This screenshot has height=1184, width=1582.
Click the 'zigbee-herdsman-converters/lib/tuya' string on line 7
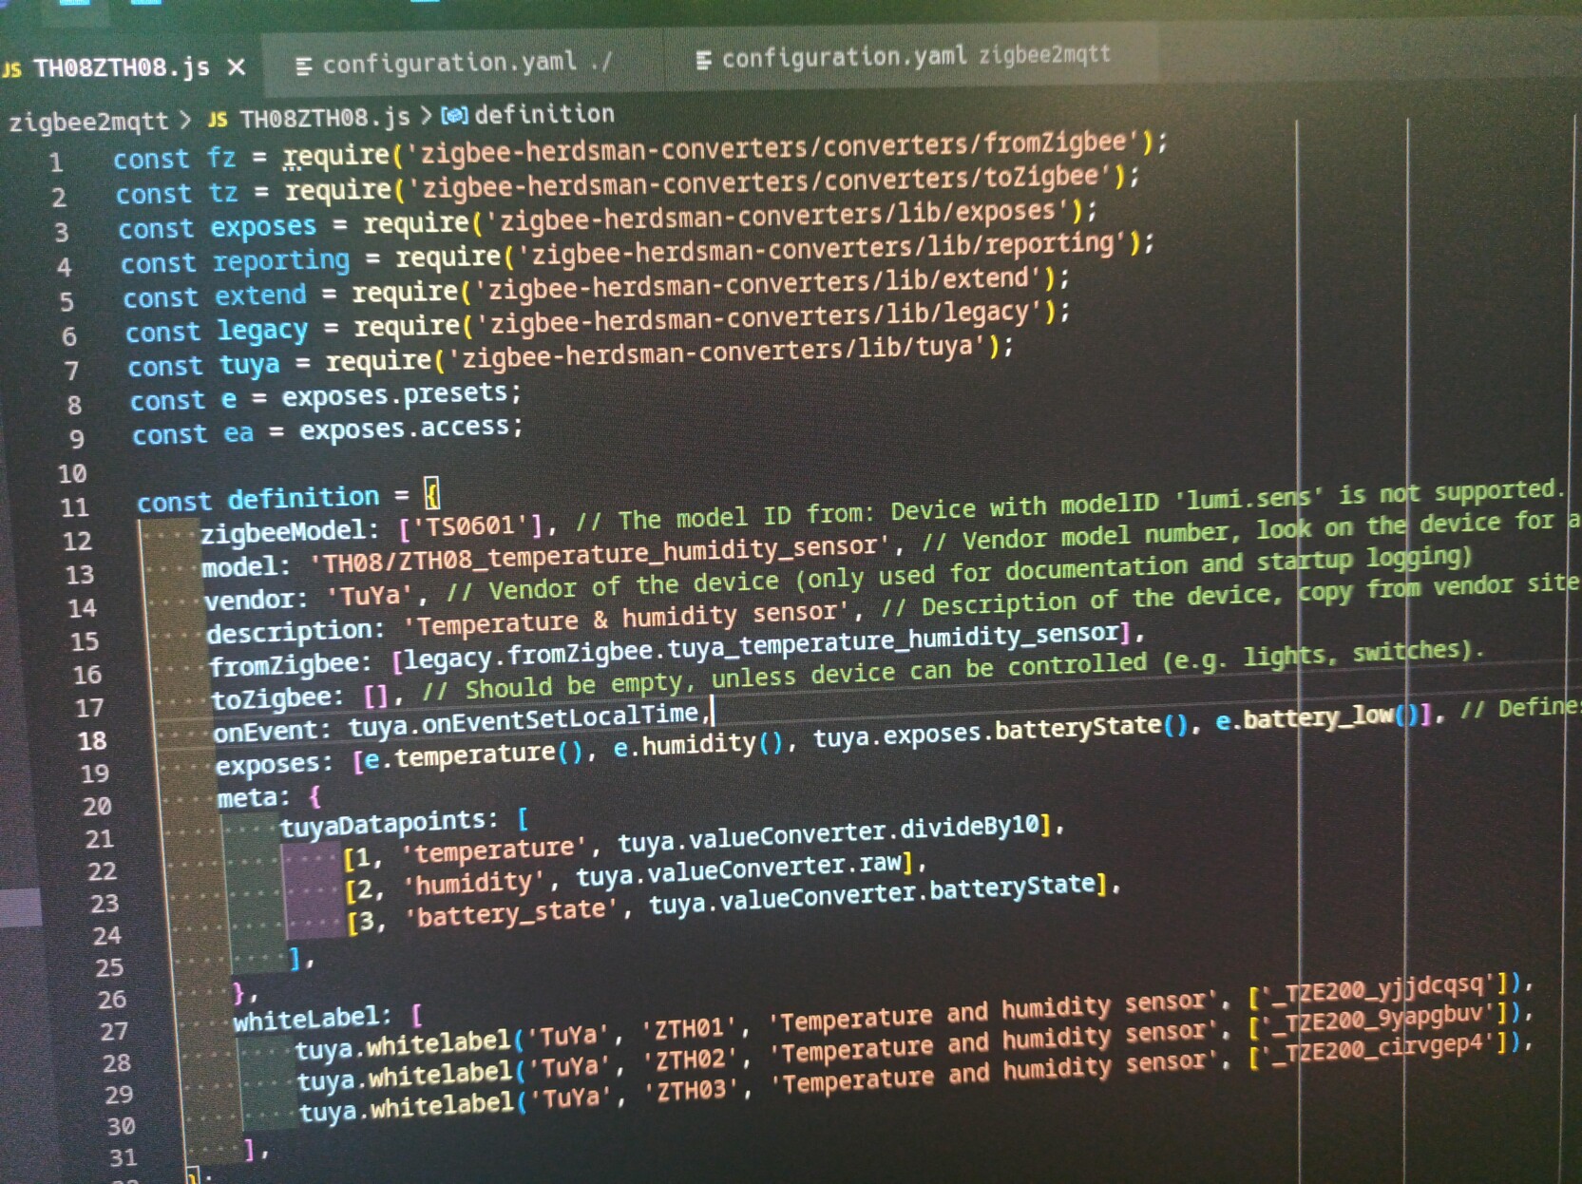717,352
